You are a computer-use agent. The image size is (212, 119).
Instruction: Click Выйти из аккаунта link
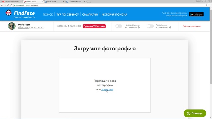click(x=192, y=26)
